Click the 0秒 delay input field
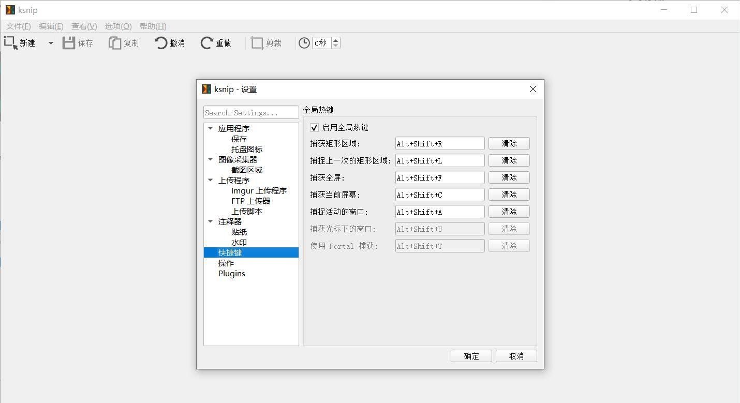740x403 pixels. coord(322,43)
